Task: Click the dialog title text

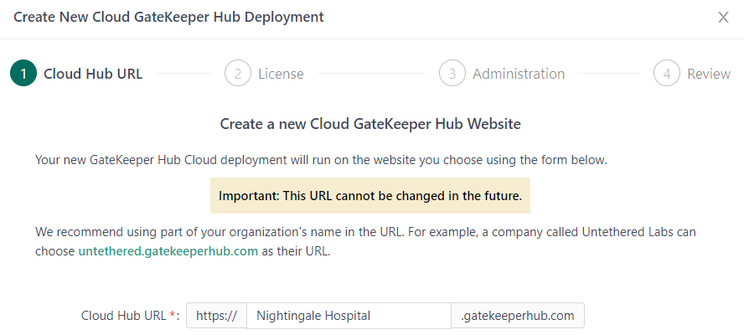Action: tap(168, 17)
